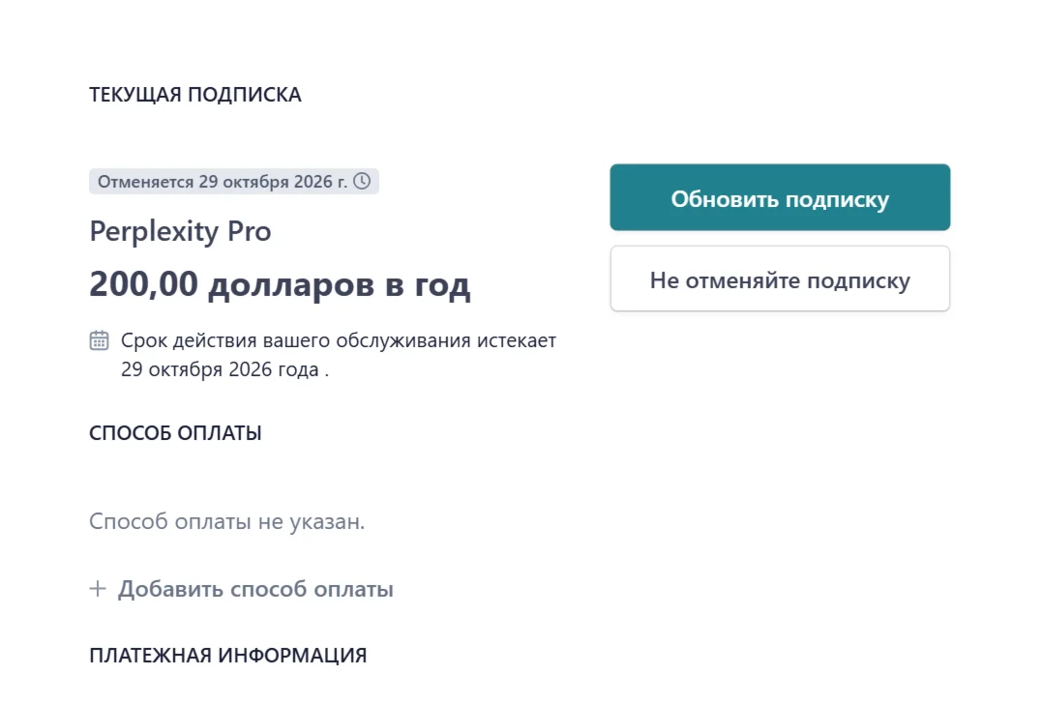
Task: Click the 200,00 amount in the price
Action: point(143,285)
